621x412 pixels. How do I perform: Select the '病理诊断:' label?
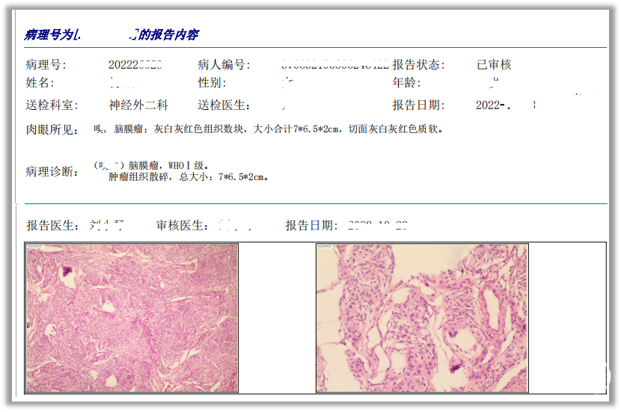52,171
